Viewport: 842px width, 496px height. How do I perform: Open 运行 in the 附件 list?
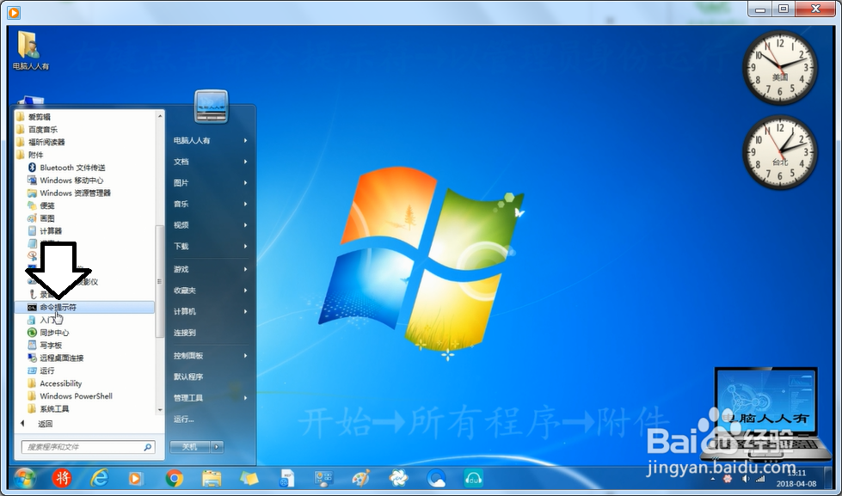pyautogui.click(x=40, y=371)
